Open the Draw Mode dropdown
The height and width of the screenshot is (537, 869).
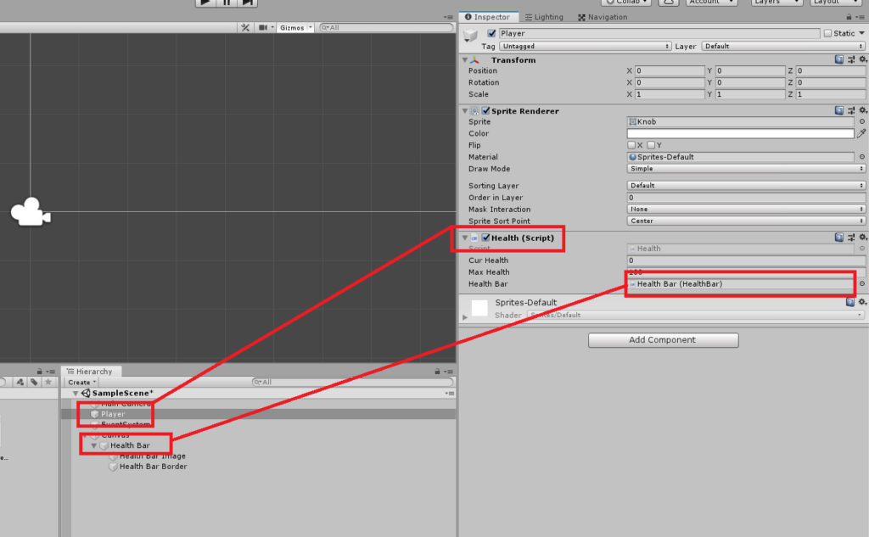[x=746, y=169]
